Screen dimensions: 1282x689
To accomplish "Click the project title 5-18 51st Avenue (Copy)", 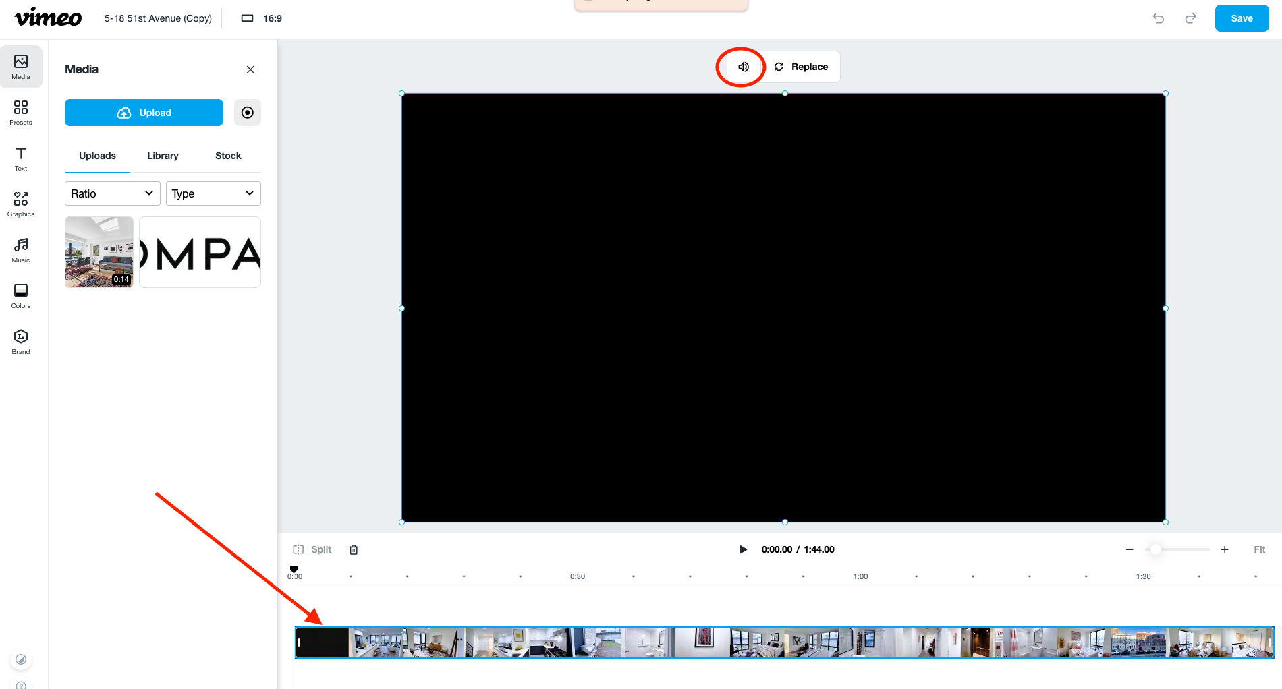I will (x=158, y=18).
